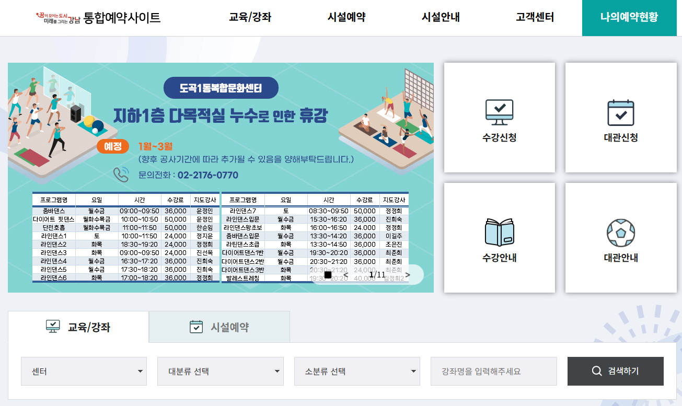Viewport: 682px width, 406px height.
Task: Click the course name input field
Action: [x=493, y=371]
